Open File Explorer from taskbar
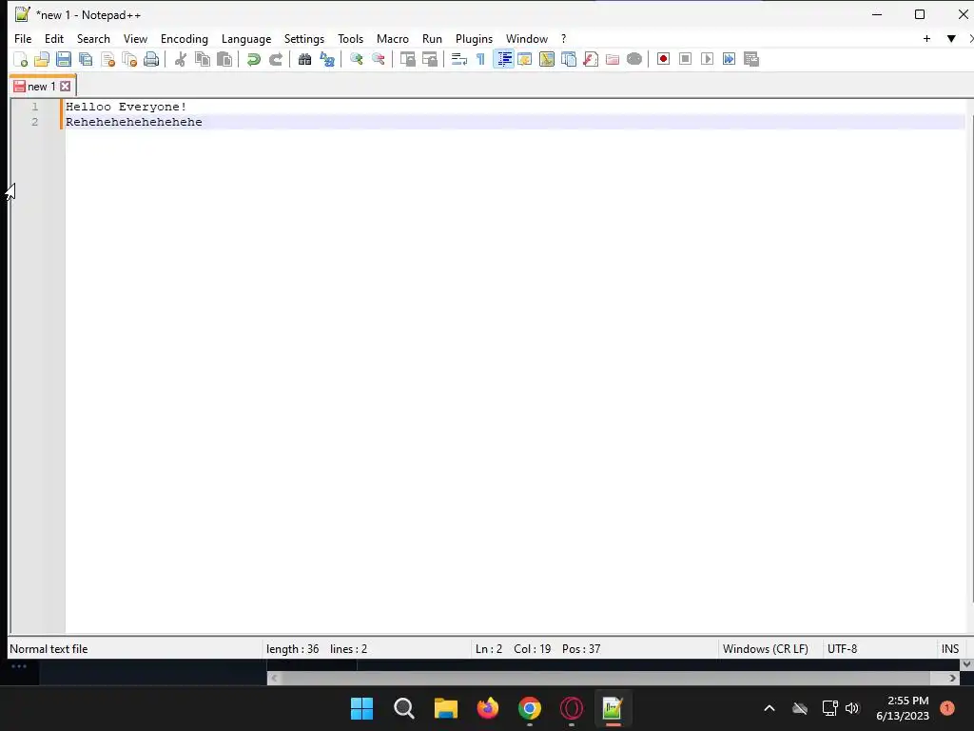The height and width of the screenshot is (731, 974). click(x=445, y=708)
